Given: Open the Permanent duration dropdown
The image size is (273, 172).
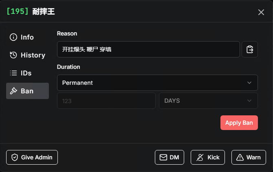Looking at the screenshot, I should point(157,83).
